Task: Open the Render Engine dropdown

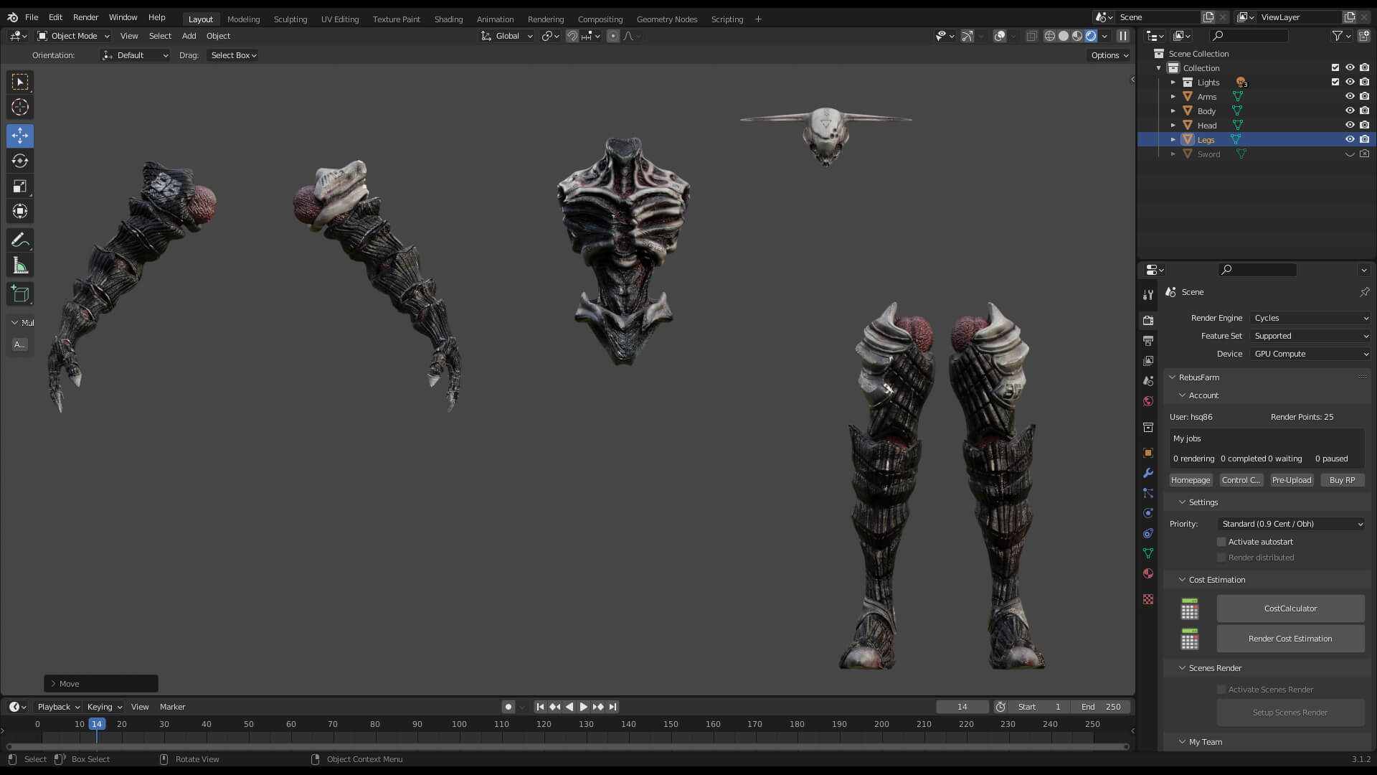Action: (x=1310, y=318)
